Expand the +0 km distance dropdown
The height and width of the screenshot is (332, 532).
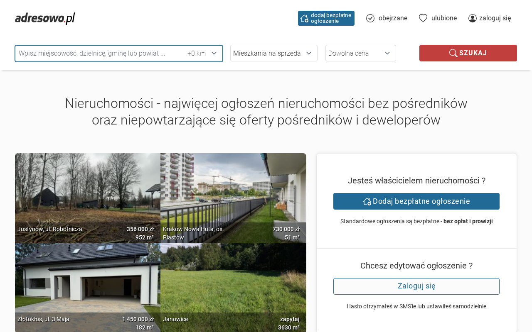[x=202, y=54]
